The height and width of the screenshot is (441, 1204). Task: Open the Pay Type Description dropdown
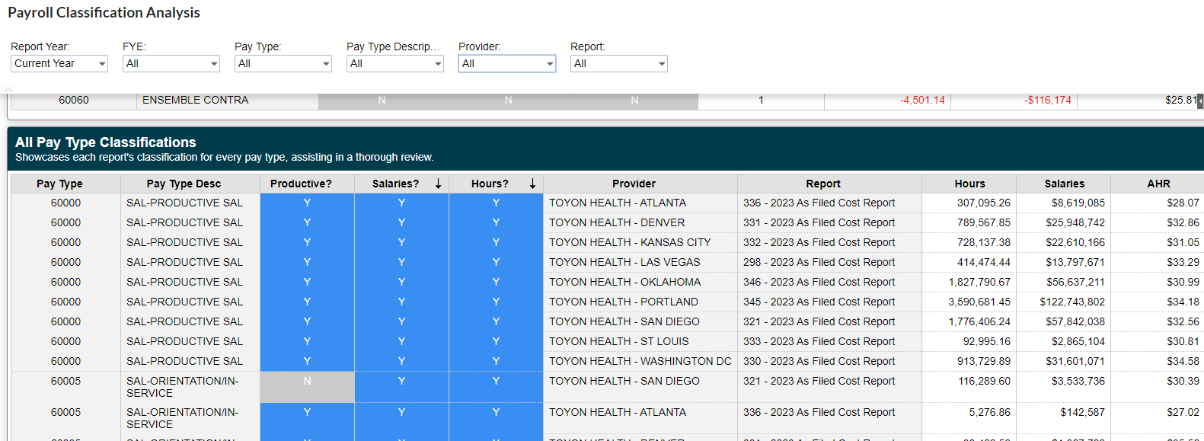point(395,64)
